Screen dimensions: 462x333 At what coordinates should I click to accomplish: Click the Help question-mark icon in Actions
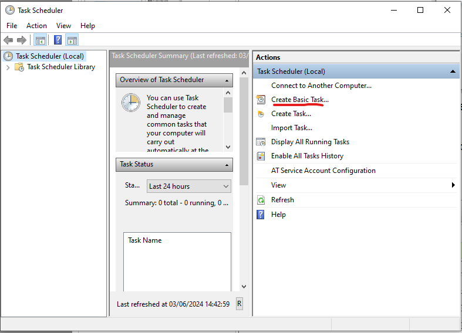coord(261,215)
